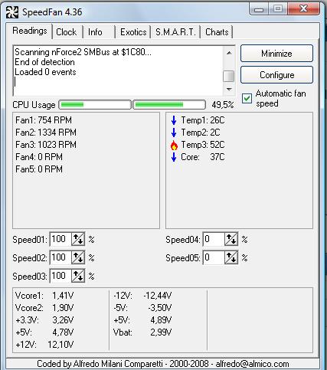This screenshot has height=370, width=327.
Task: Switch to the Readings tab
Action: tap(30, 31)
